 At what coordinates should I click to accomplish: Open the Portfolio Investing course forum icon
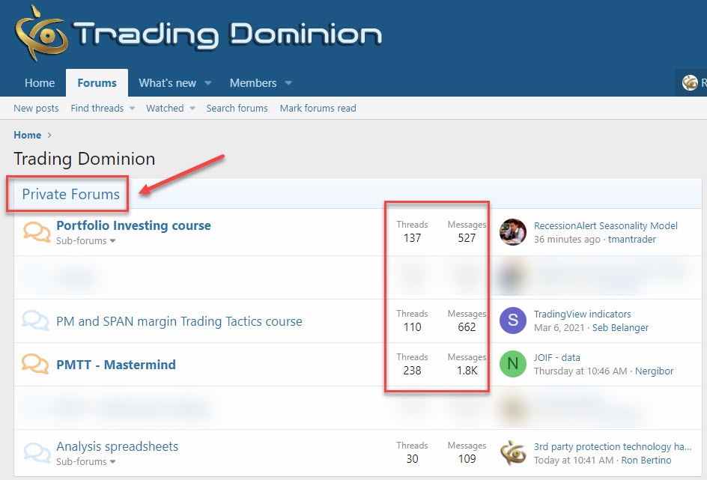click(37, 232)
